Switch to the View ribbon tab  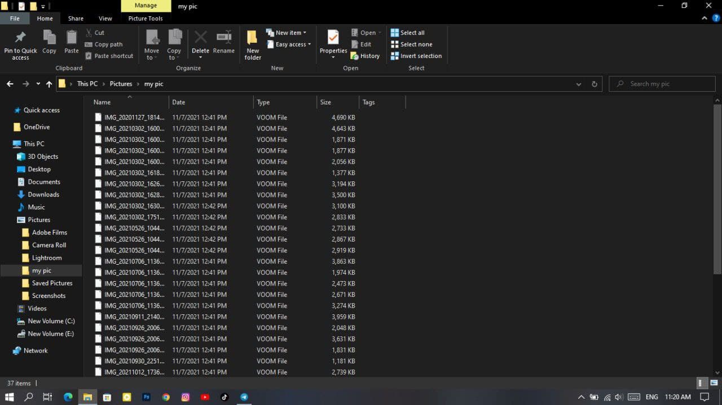[x=105, y=19]
